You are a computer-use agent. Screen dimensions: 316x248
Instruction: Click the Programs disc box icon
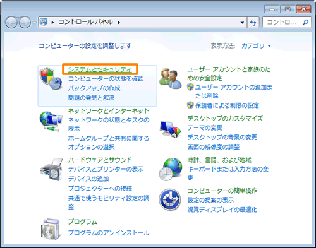tap(51, 229)
